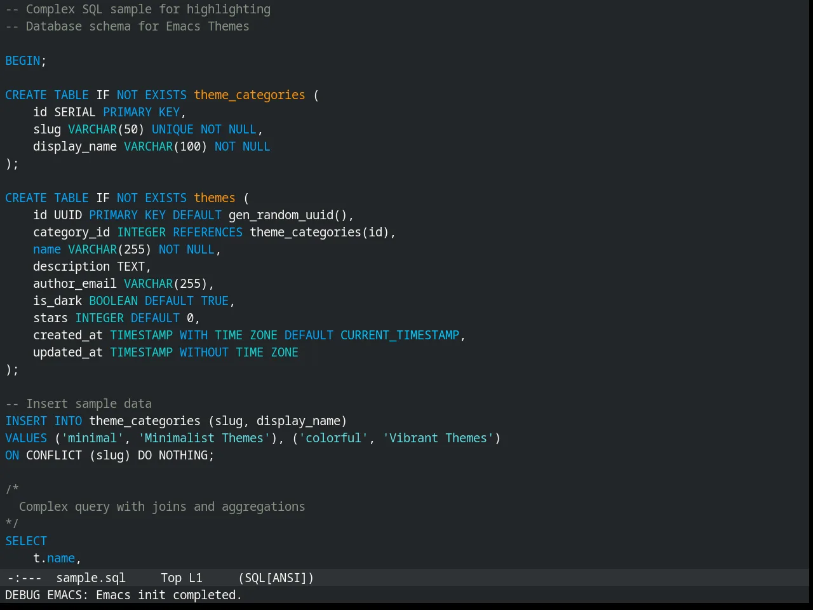
Task: Click the SERIAL type on id line
Action: tap(75, 112)
